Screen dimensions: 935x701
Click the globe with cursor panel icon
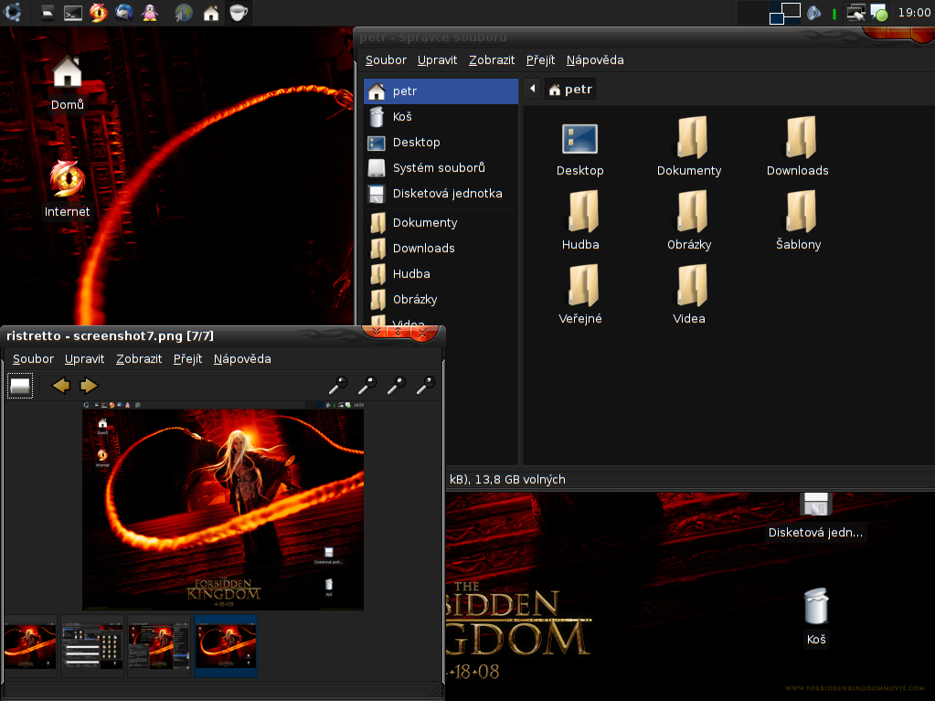tap(184, 13)
